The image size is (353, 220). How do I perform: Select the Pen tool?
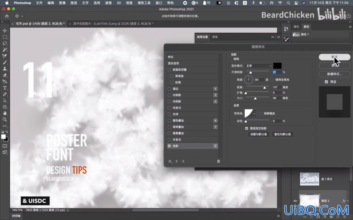[5, 94]
